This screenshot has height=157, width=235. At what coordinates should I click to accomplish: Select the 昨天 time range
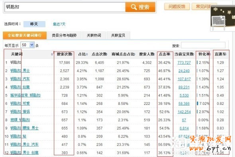[x=34, y=24]
